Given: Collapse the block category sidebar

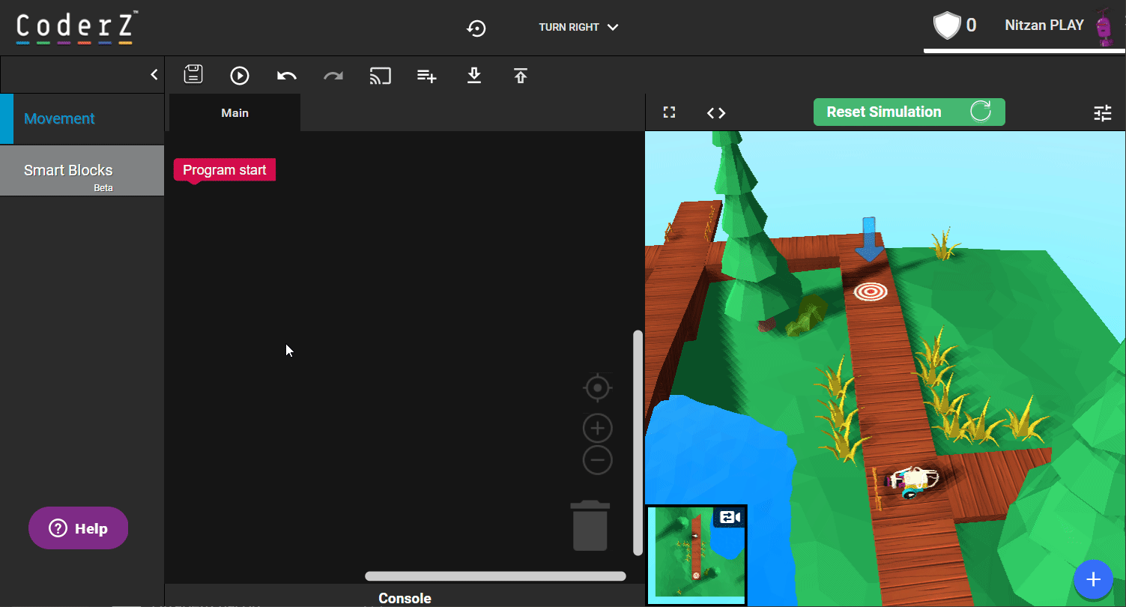Looking at the screenshot, I should 154,75.
